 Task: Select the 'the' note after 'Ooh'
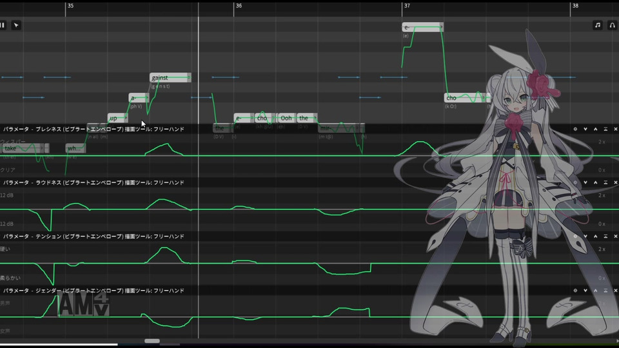point(307,118)
